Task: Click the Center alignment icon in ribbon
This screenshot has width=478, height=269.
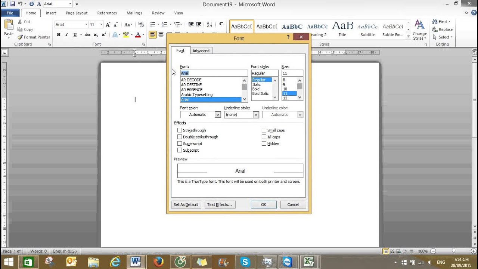Action: coord(161,35)
